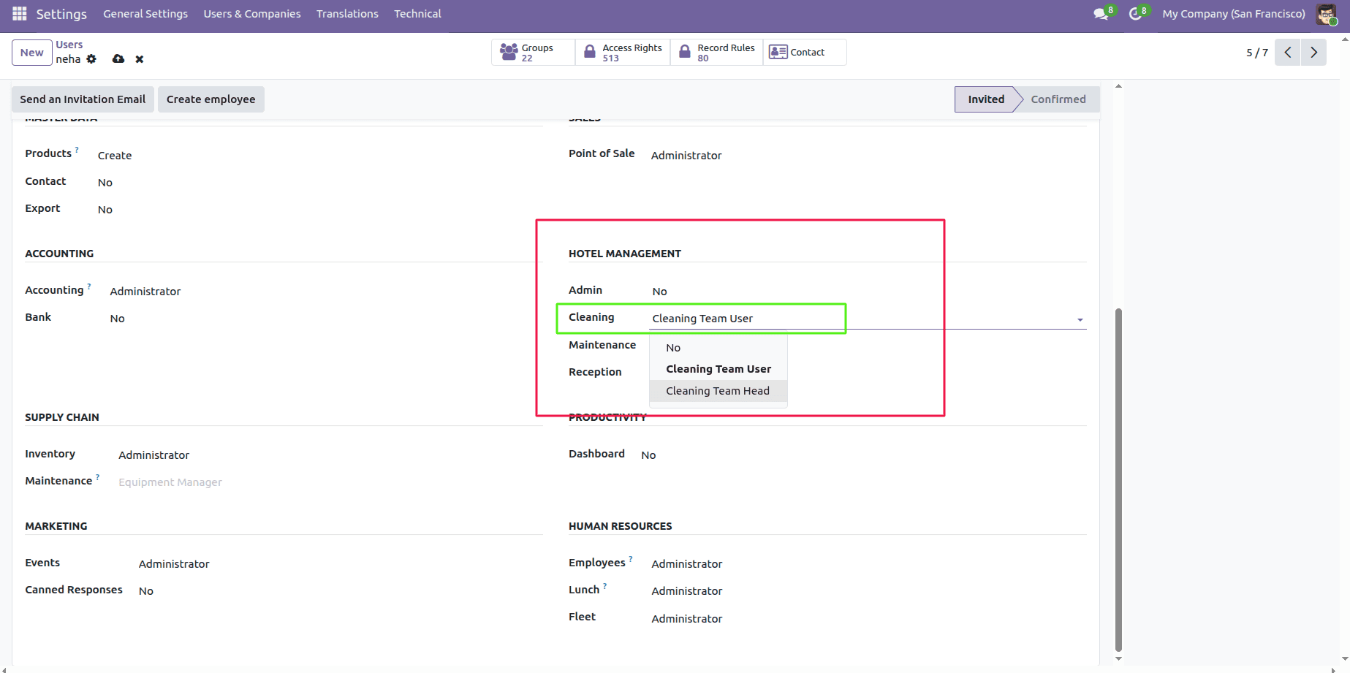Open My Company (San Francisco) switcher

(1234, 14)
